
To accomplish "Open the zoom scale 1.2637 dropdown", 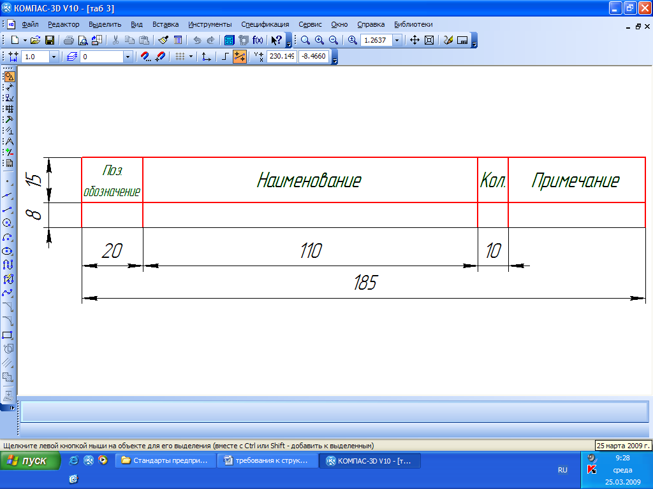I will coord(397,40).
